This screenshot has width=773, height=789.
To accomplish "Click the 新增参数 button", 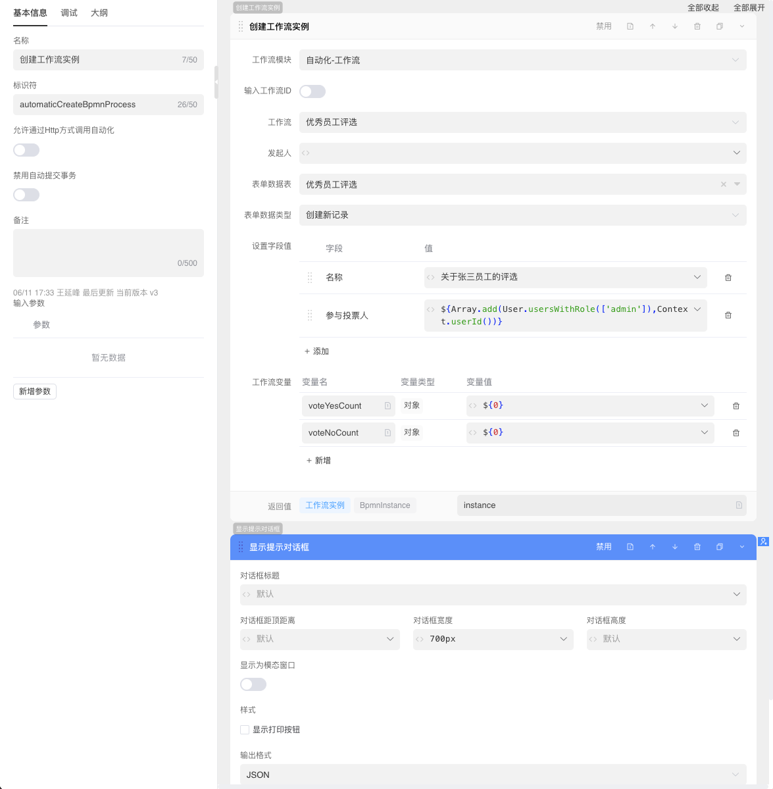I will tap(35, 392).
